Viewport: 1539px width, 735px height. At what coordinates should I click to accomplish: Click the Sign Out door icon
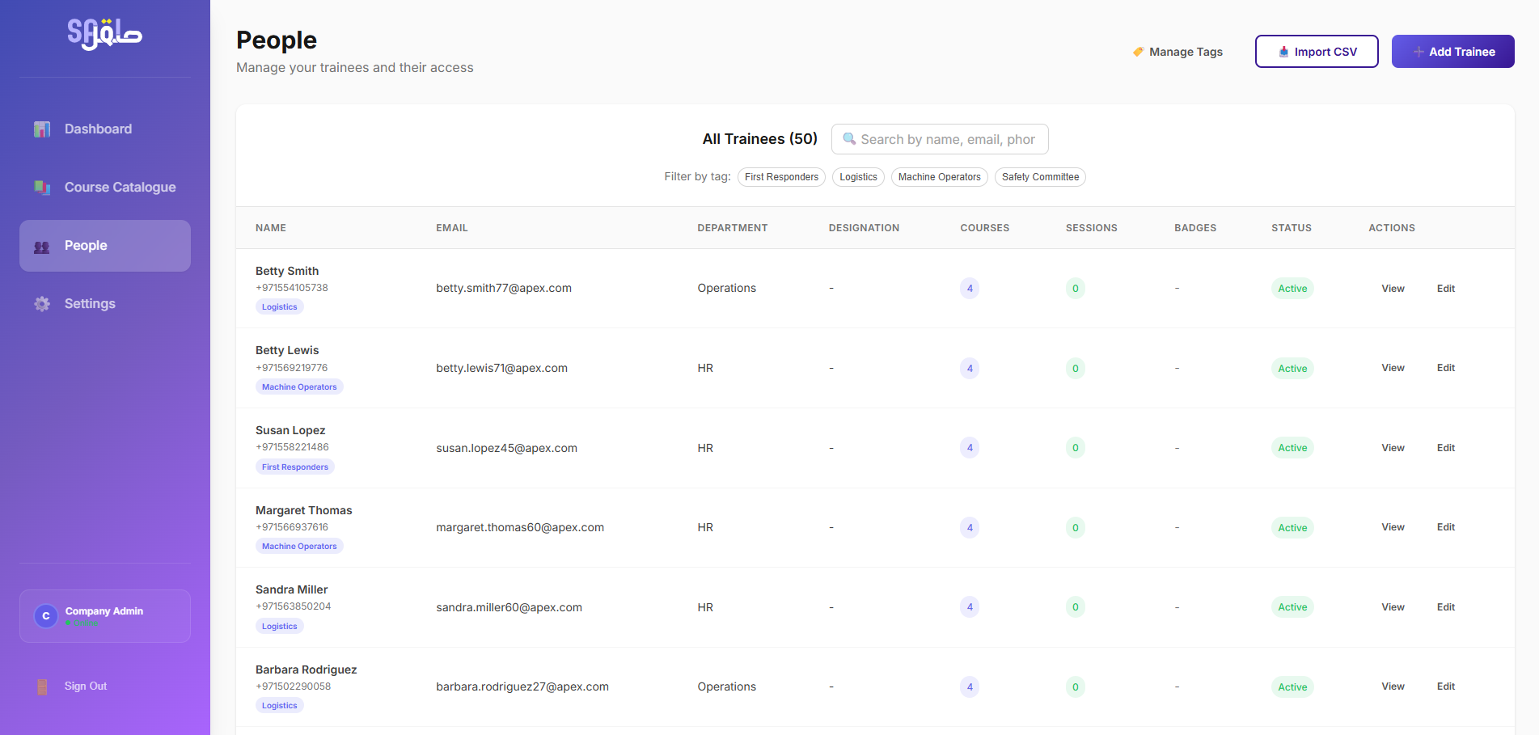pos(42,686)
